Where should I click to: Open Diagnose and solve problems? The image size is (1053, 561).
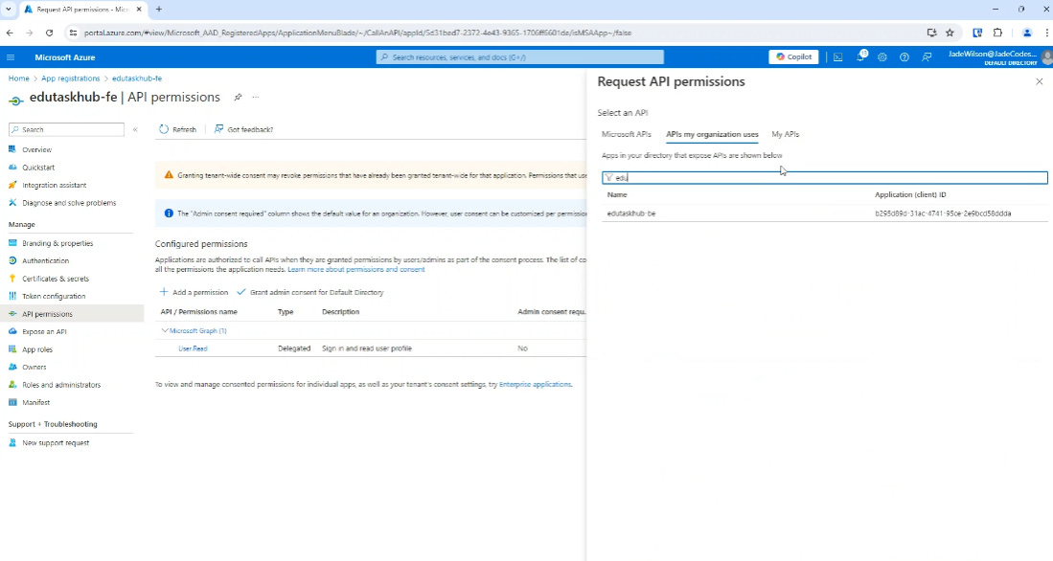pos(69,203)
